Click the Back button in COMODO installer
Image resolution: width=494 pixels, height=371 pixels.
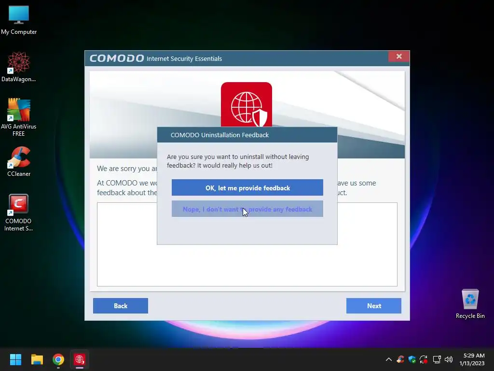click(x=120, y=306)
